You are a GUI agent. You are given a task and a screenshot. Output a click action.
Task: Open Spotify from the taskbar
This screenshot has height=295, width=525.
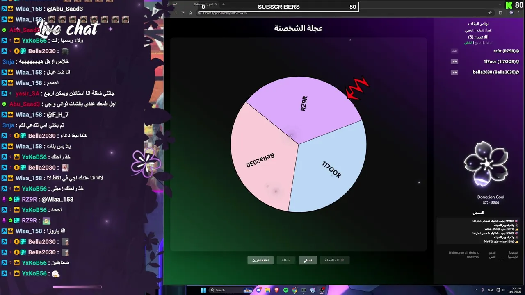tap(285, 290)
